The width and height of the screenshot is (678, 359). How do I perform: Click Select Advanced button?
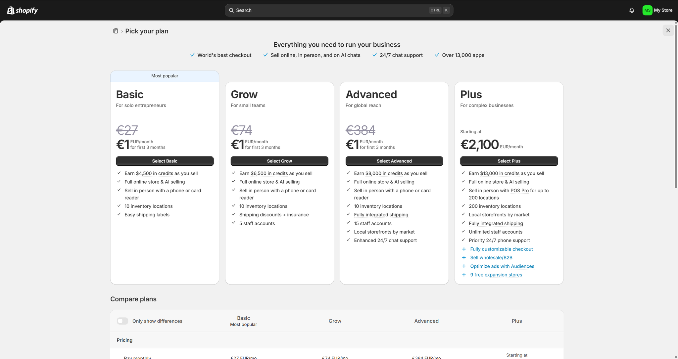[394, 161]
